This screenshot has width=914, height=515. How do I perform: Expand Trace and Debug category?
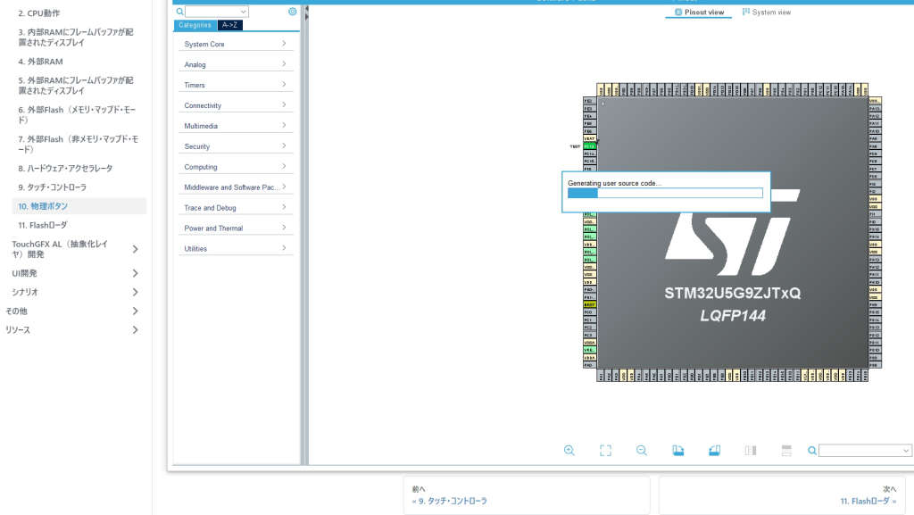[x=236, y=207]
